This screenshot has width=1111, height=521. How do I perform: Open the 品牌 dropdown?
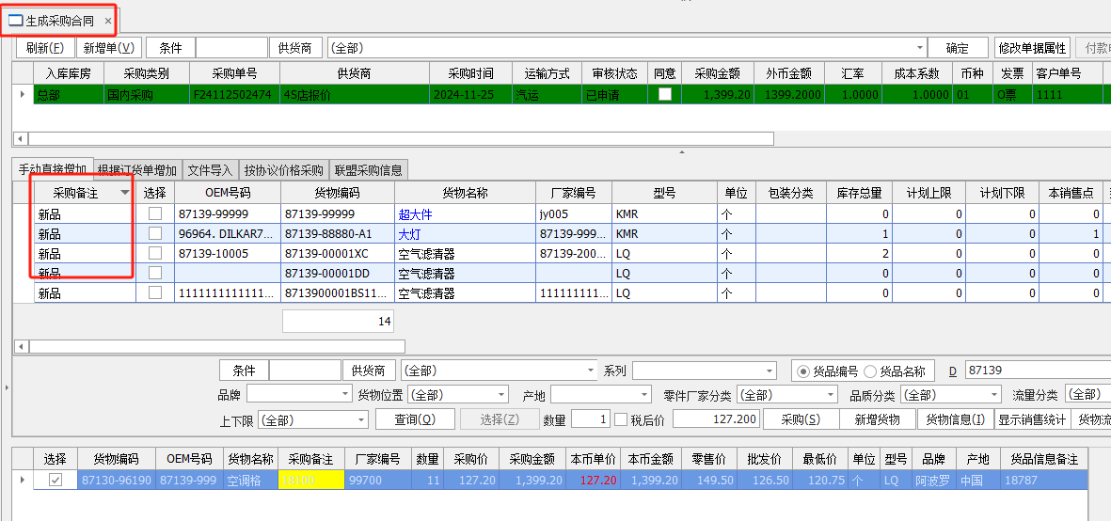(x=345, y=394)
